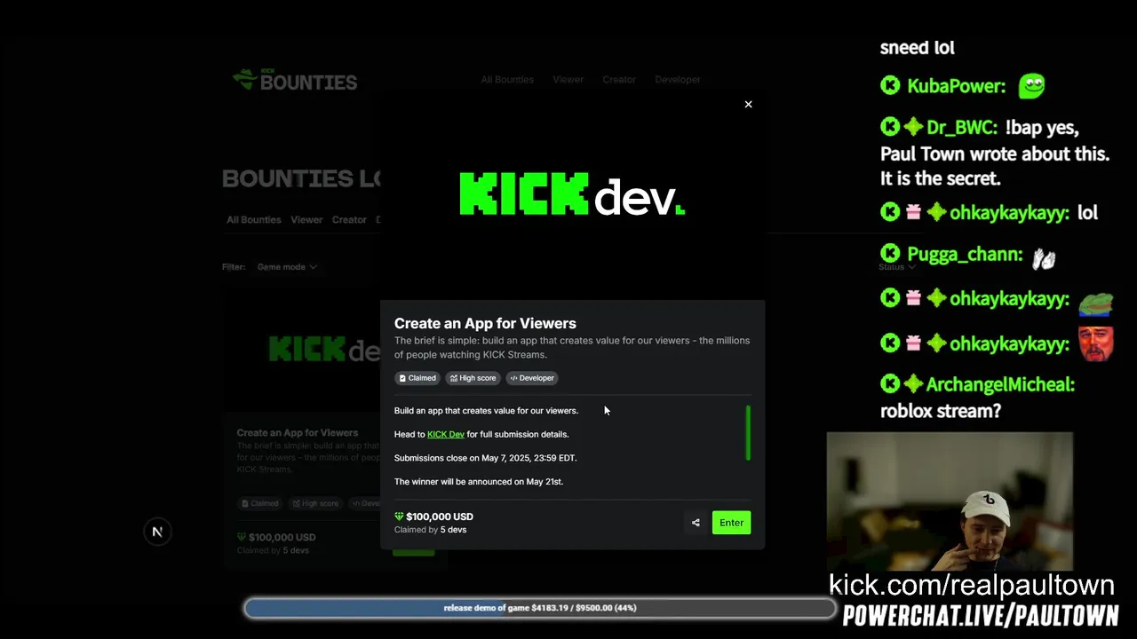
Task: Click the green gem prize icon
Action: (399, 517)
